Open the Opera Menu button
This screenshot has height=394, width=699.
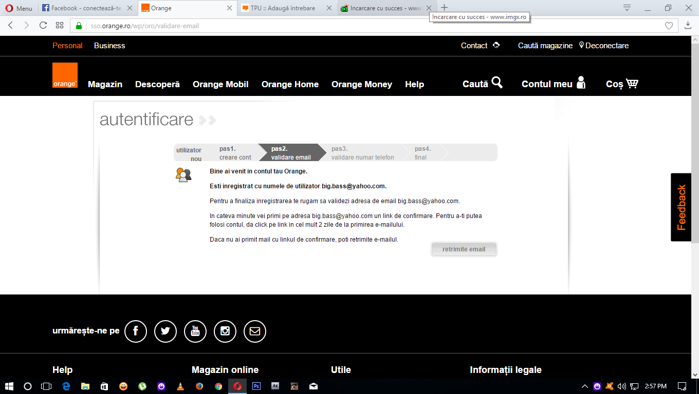point(19,8)
